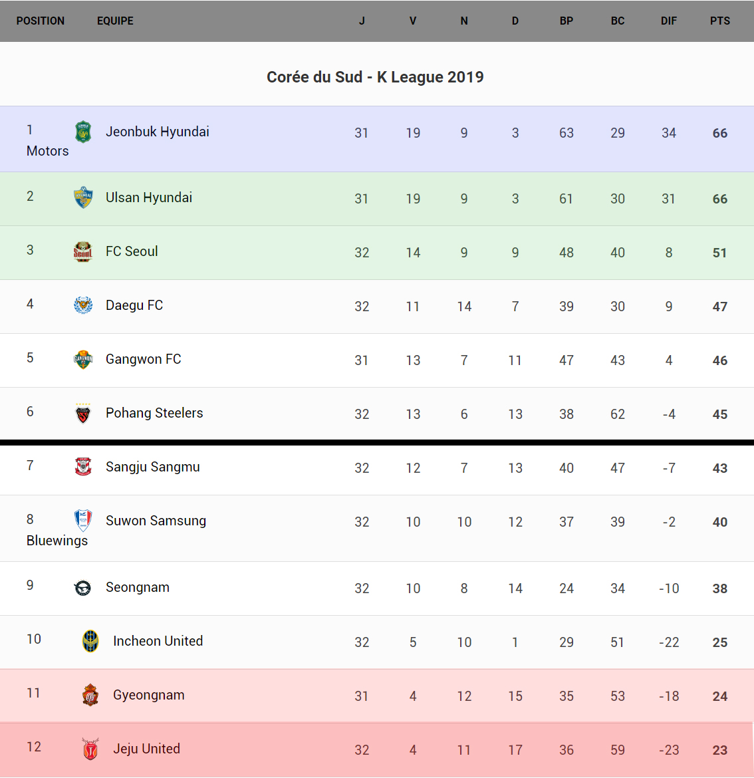The image size is (754, 778).
Task: Sort table by PTS column header
Action: (x=719, y=21)
